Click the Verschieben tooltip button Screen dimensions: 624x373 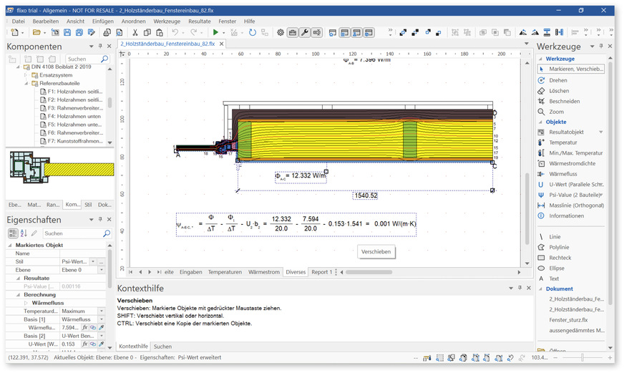coord(376,252)
